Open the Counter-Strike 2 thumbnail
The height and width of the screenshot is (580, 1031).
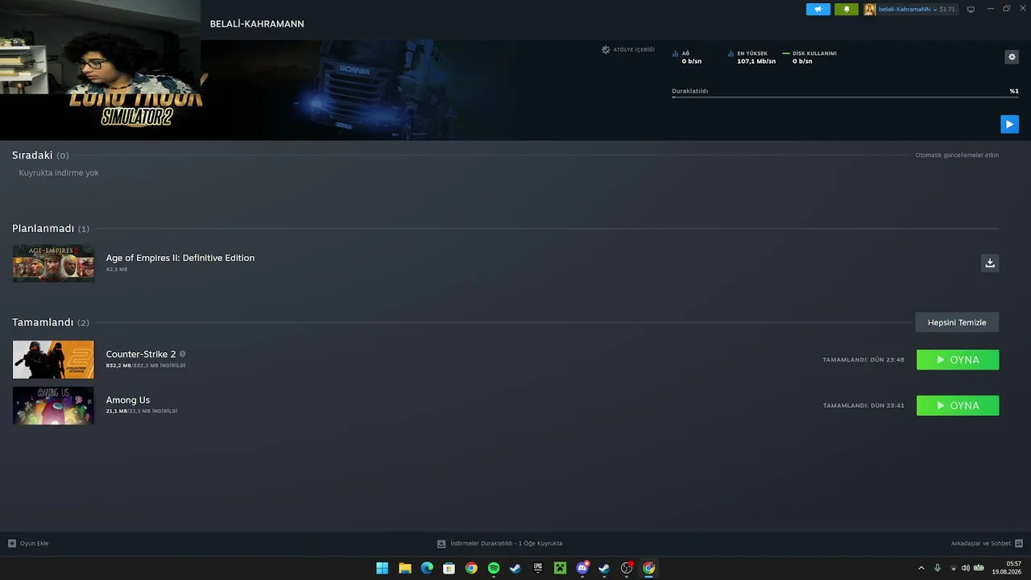click(53, 359)
